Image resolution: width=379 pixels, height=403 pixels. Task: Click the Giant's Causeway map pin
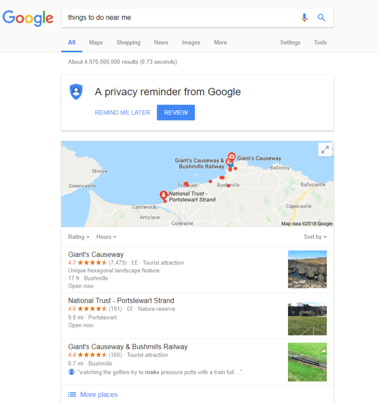coord(231,155)
